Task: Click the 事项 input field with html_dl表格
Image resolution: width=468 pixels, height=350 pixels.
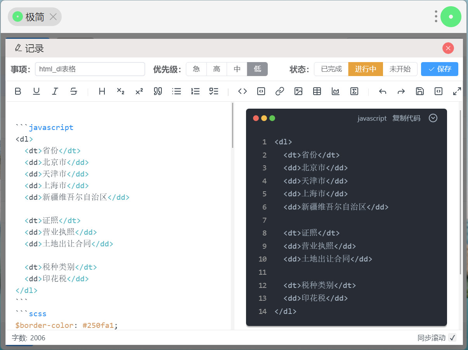Action: pyautogui.click(x=90, y=69)
